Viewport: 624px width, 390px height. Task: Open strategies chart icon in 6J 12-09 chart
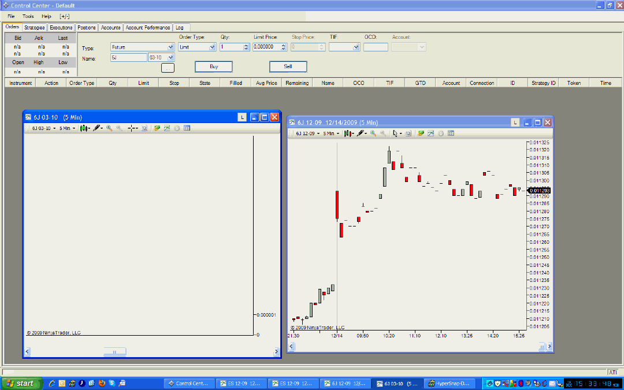[430, 133]
